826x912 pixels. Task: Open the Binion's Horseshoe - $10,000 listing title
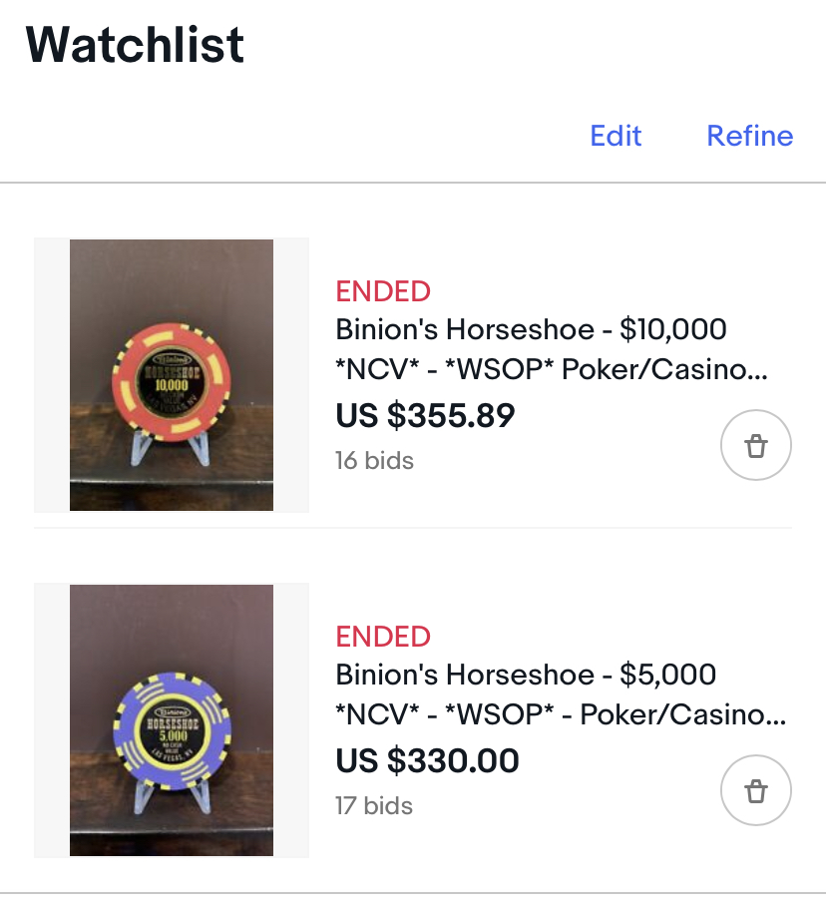point(531,329)
